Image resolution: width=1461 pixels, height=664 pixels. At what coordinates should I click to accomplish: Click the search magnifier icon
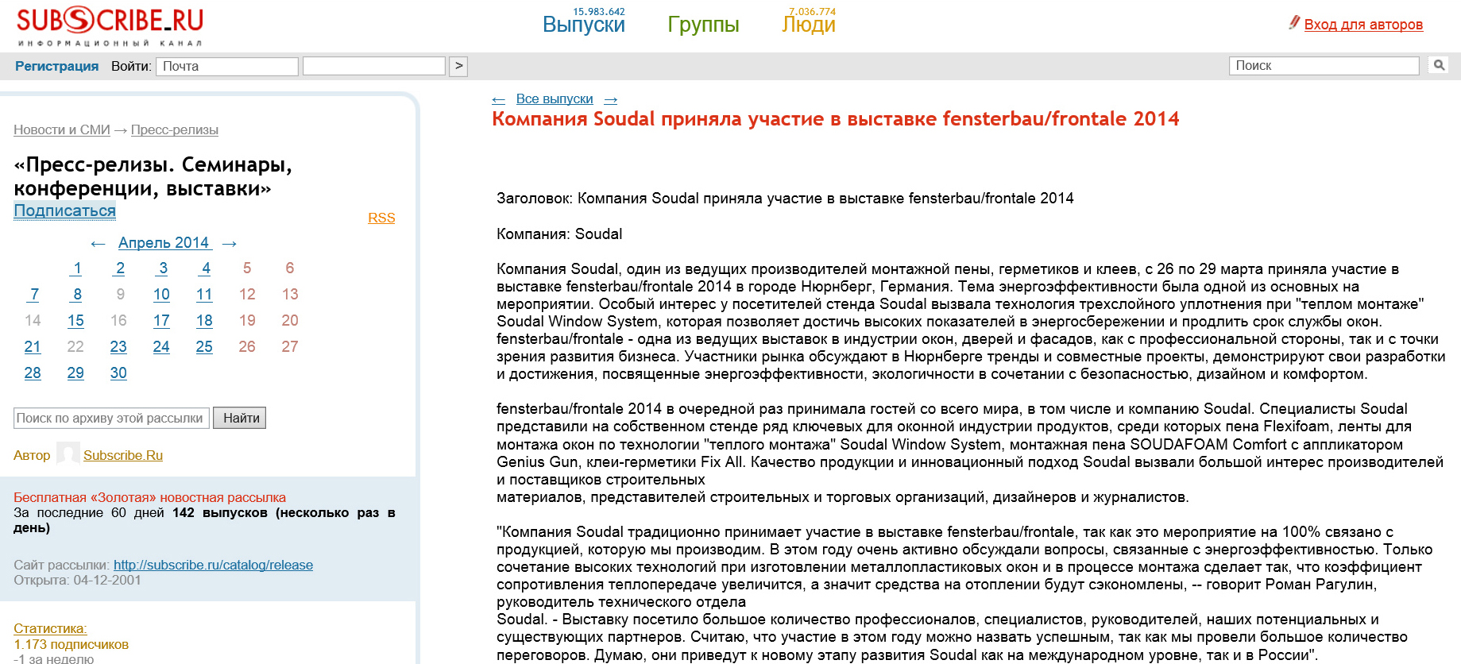(x=1439, y=65)
